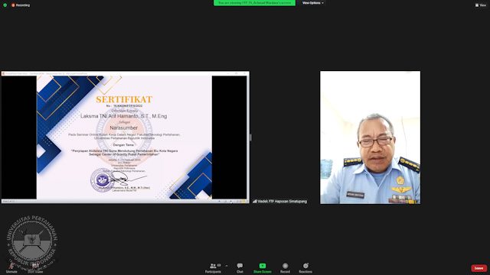Expand the View Options dropdown

pos(313,3)
